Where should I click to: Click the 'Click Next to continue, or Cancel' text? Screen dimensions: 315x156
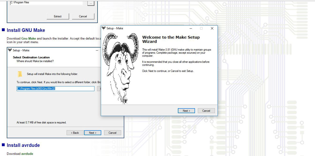tap(168, 71)
